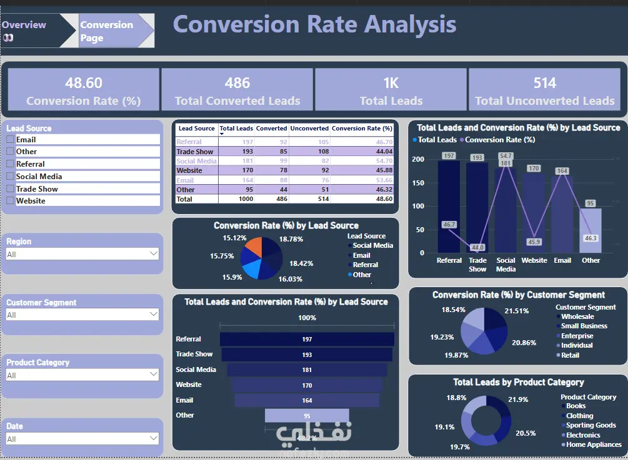Click Wholesale legend item in segment chart
628x460 pixels.
click(x=575, y=316)
